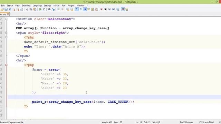Collapse the section maincontent fold marker
Screen dimensions: 221x124
point(6,19)
